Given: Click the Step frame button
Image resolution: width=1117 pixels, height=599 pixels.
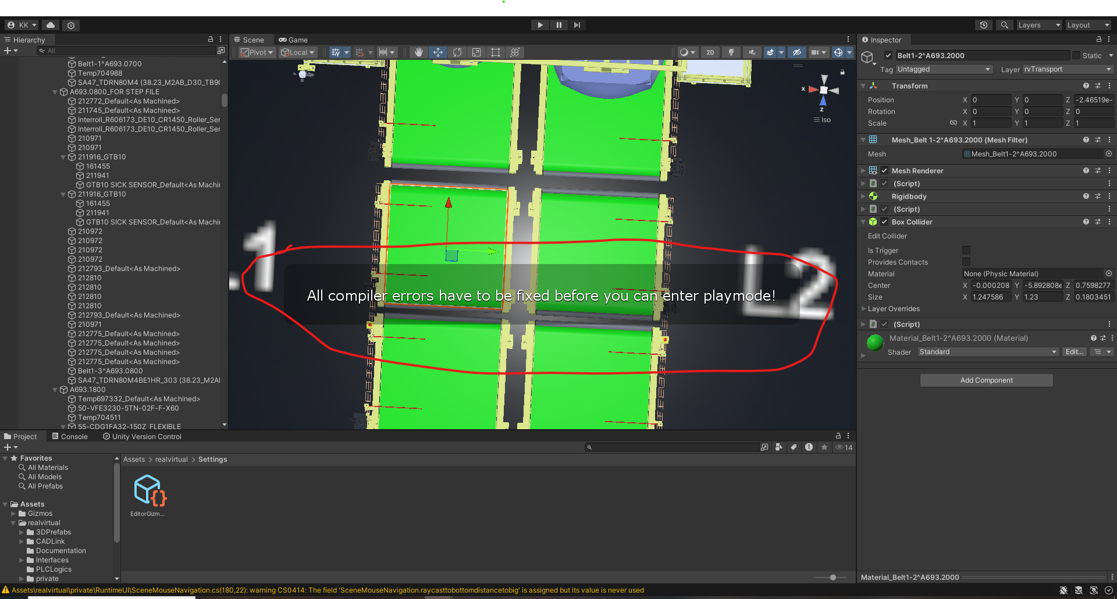Looking at the screenshot, I should pyautogui.click(x=577, y=25).
